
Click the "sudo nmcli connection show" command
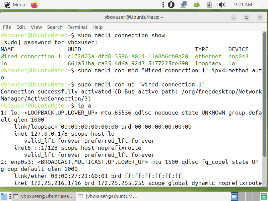pyautogui.click(x=121, y=36)
